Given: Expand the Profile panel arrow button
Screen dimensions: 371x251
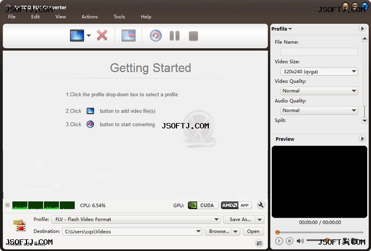Looking at the screenshot, I should [x=362, y=29].
